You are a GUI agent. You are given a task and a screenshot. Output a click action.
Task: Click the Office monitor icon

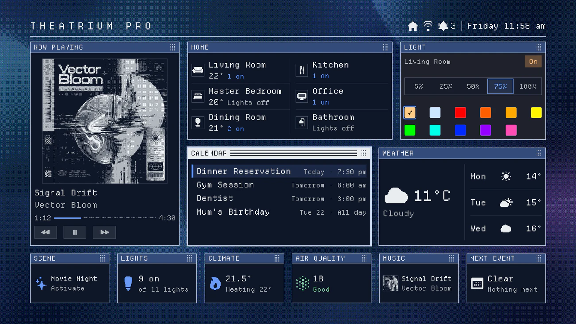[302, 96]
